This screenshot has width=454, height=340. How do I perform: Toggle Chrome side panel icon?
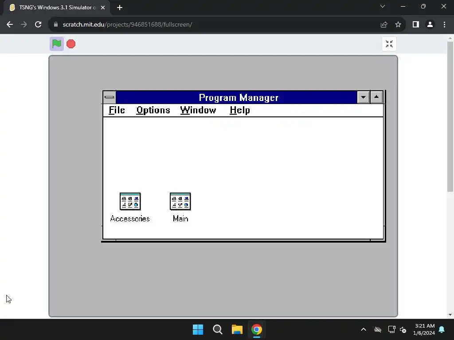(x=416, y=25)
